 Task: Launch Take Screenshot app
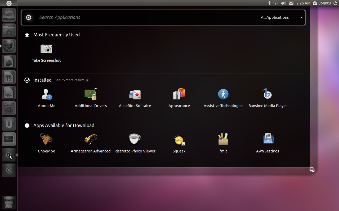(46, 53)
